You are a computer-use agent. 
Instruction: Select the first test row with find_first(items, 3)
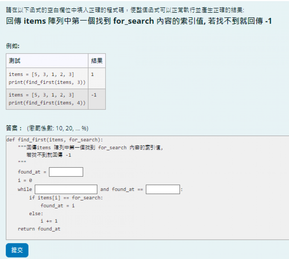click(47, 78)
